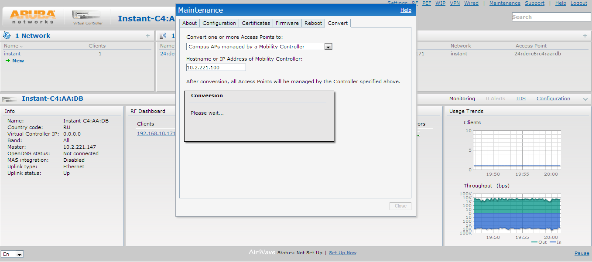Open the Reboot tab
This screenshot has height=262, width=592.
(x=313, y=23)
